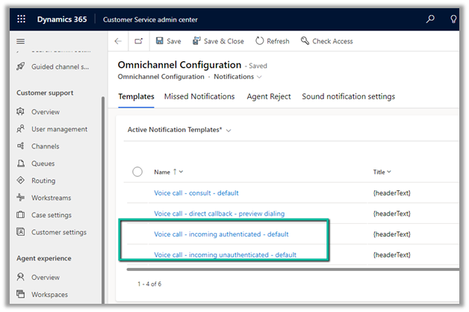The height and width of the screenshot is (312, 469).
Task: Click the lightbulb icon in top bar
Action: point(454,19)
